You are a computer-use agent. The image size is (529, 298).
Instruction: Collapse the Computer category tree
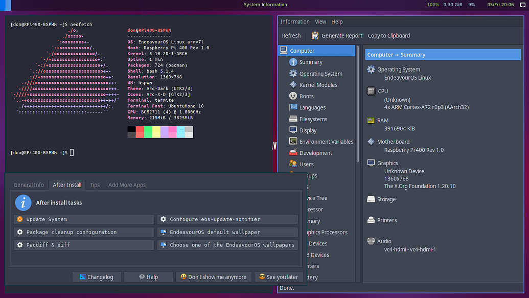click(x=284, y=51)
